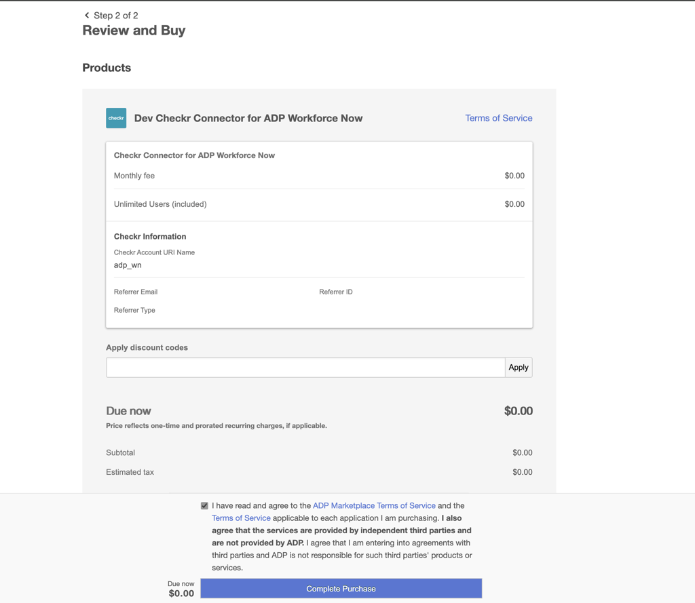Click the 'Review and Buy' heading

[134, 31]
